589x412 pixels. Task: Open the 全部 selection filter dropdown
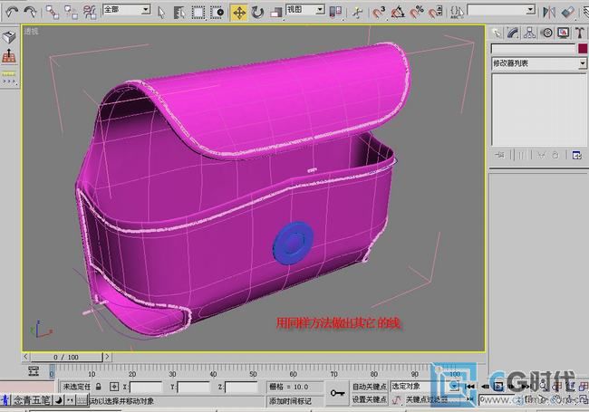(126, 10)
